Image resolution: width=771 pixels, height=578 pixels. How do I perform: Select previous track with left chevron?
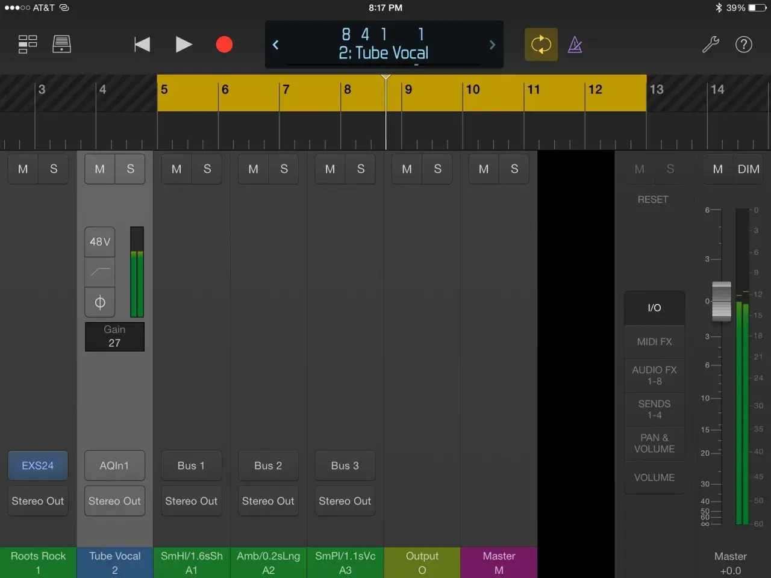click(x=276, y=45)
